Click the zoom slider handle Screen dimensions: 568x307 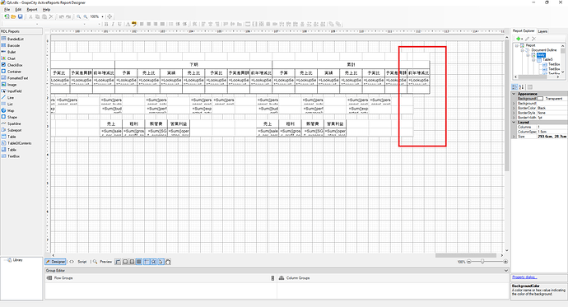point(482,262)
